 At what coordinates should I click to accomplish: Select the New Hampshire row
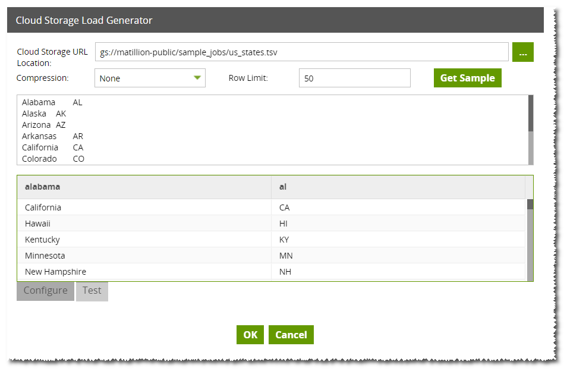click(x=271, y=272)
